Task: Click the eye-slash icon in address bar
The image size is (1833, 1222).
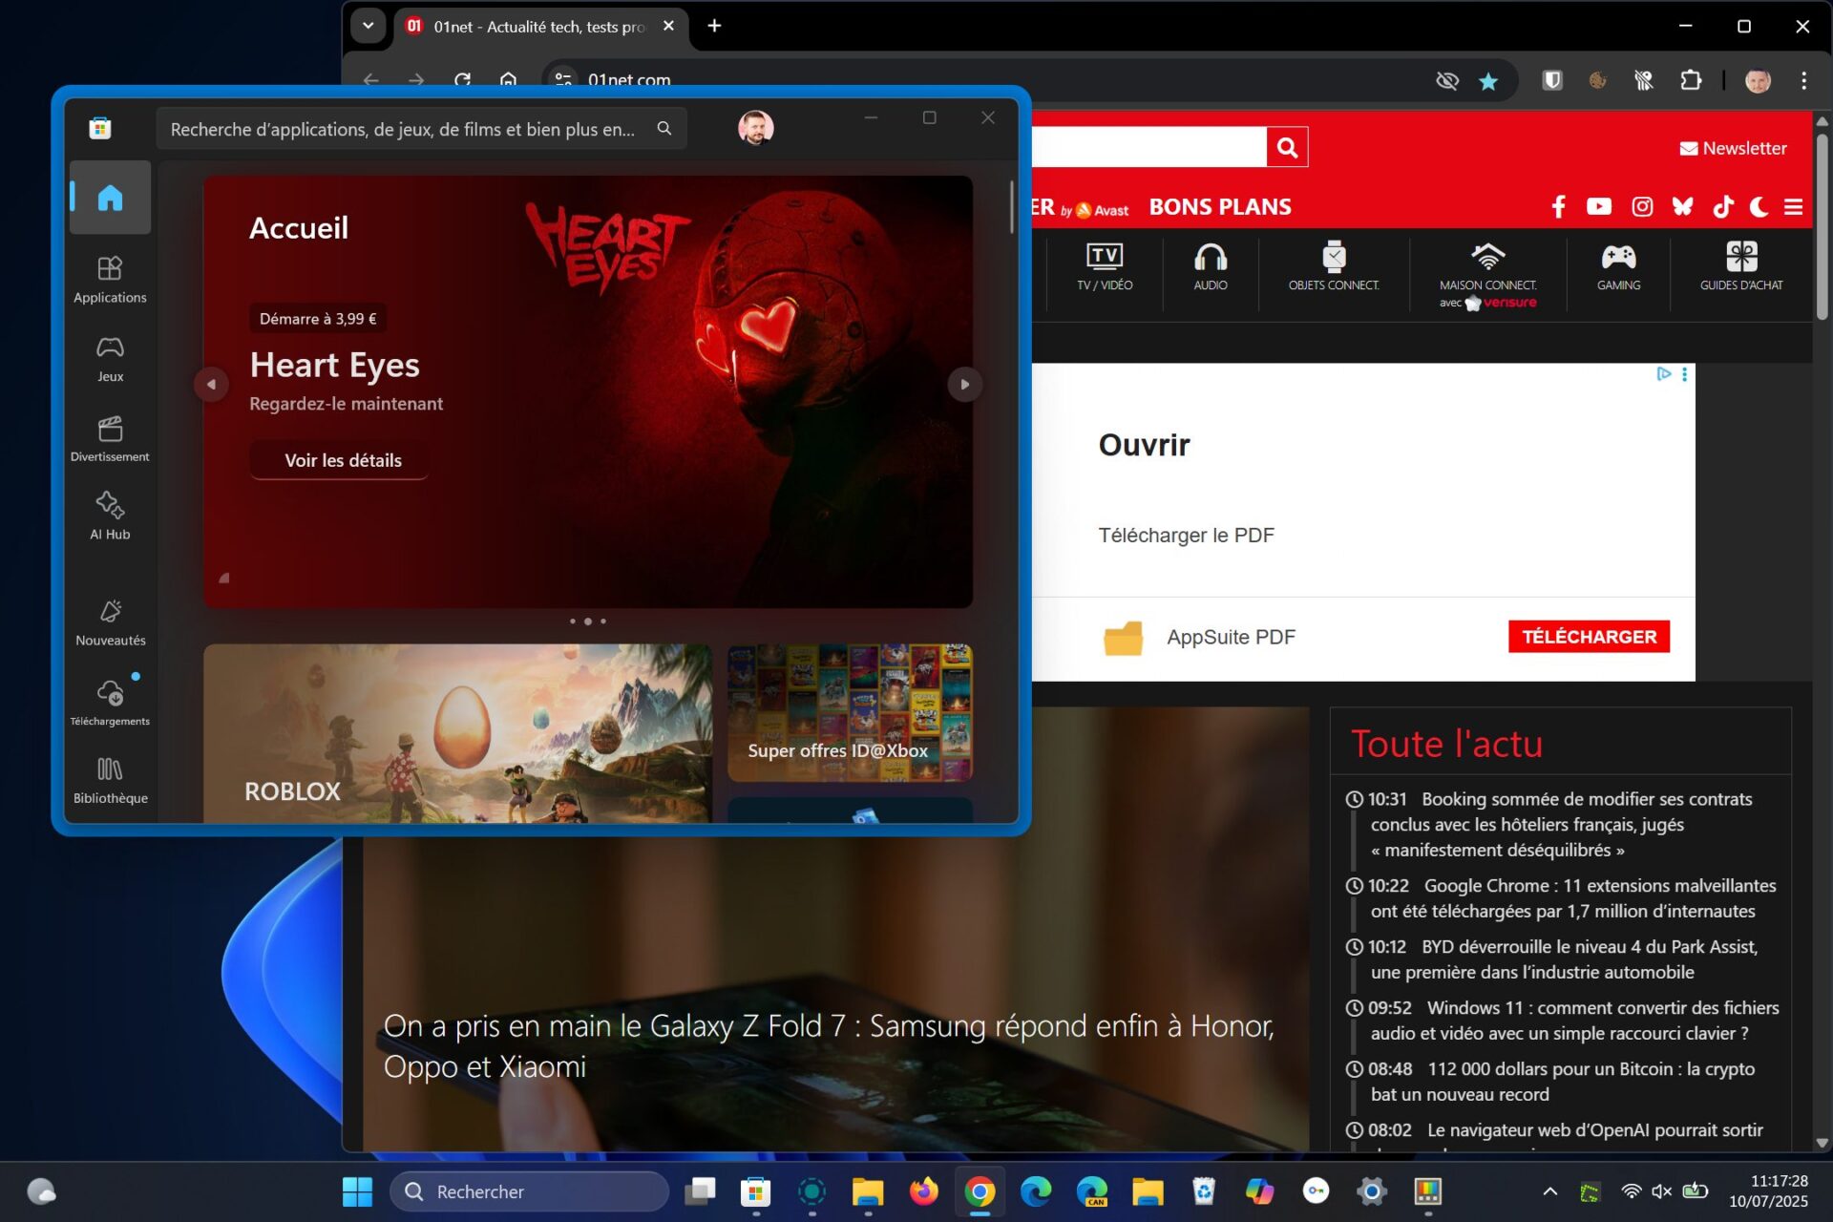Action: pyautogui.click(x=1447, y=81)
